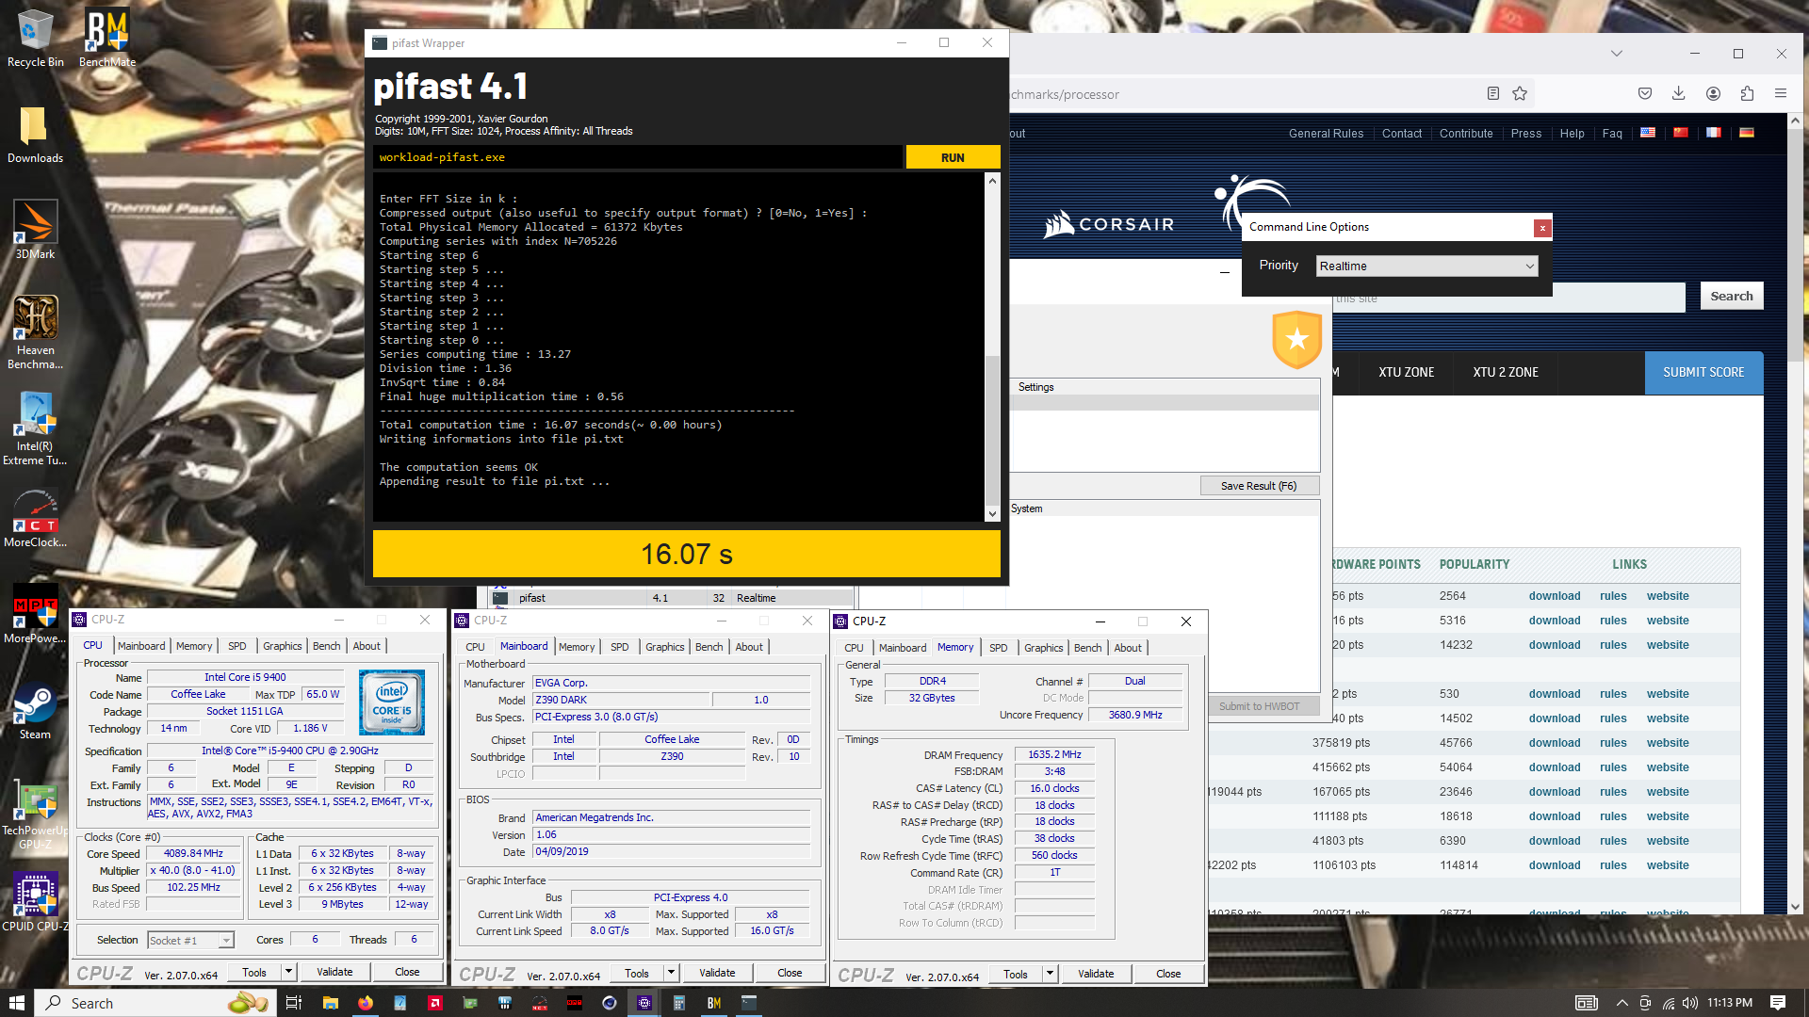The image size is (1809, 1017).
Task: Open the Socket #1 selection dropdown
Action: click(x=190, y=940)
